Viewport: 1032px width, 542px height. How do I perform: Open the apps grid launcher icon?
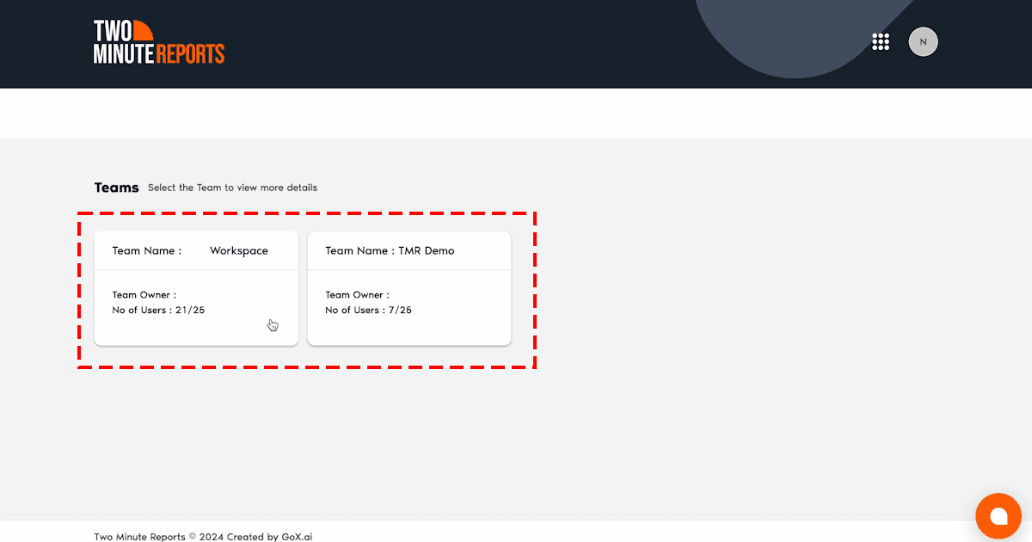[x=880, y=42]
